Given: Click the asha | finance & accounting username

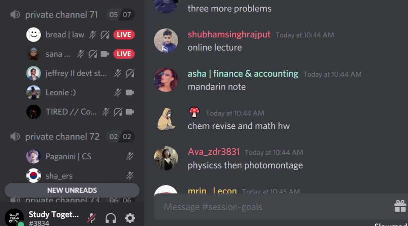Looking at the screenshot, I should coord(243,74).
